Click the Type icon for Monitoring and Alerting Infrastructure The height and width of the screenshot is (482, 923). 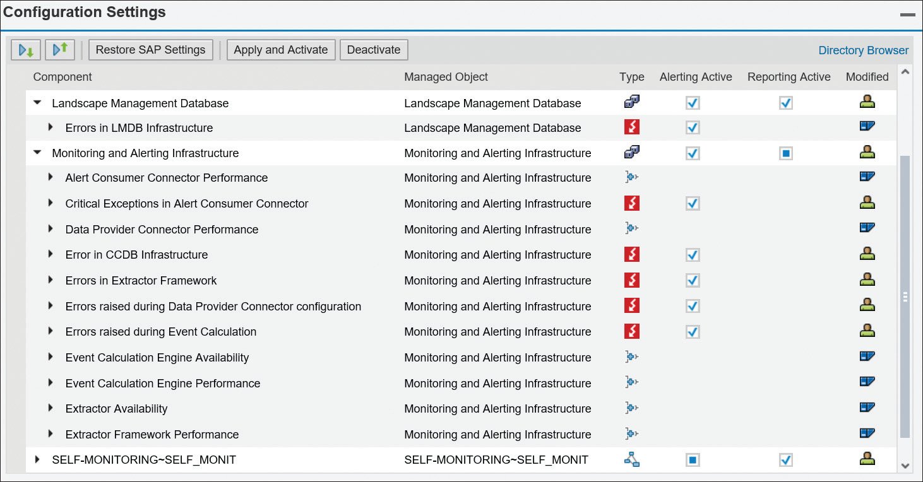(631, 152)
